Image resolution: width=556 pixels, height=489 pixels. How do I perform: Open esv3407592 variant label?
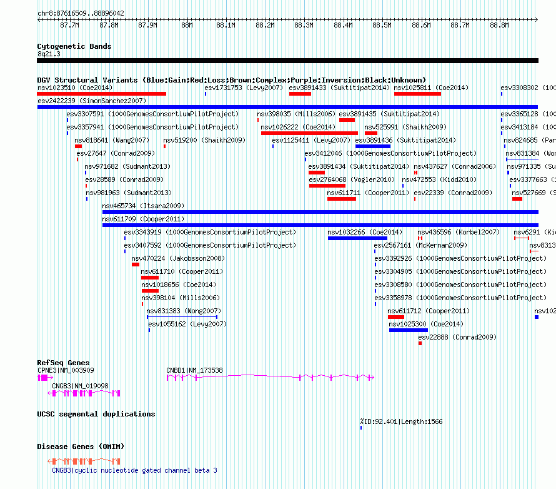click(x=210, y=245)
